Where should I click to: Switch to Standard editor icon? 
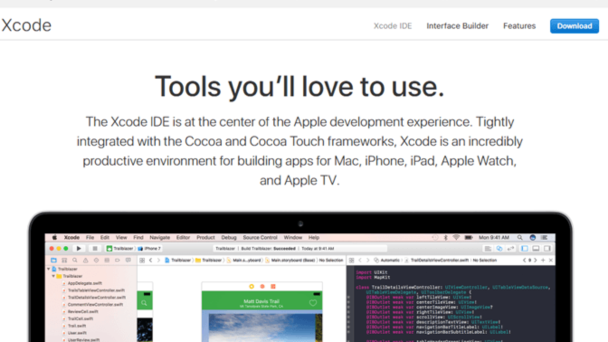coord(488,248)
